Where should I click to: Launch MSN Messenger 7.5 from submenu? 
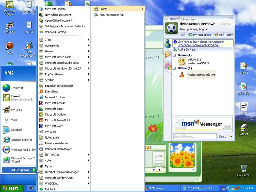coord(119,15)
